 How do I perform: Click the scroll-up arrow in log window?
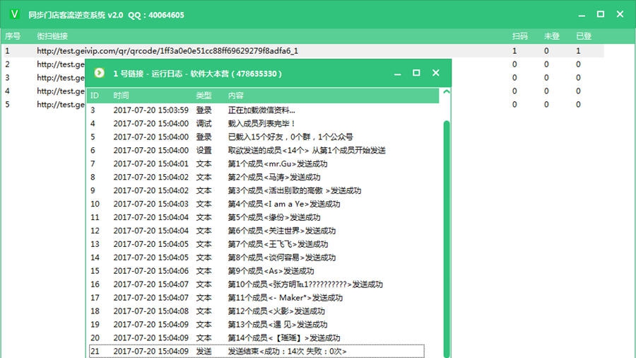point(446,92)
